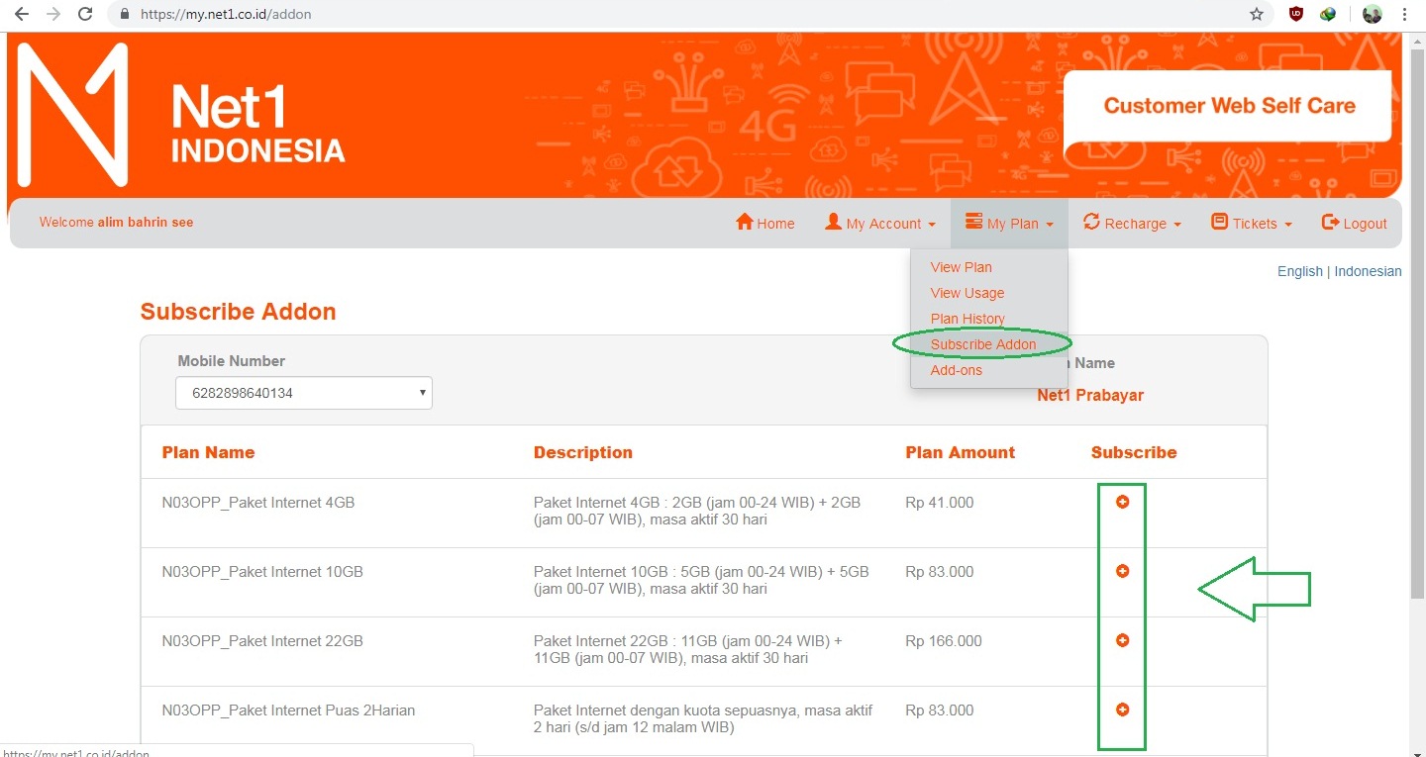This screenshot has width=1426, height=757.
Task: Click the padlock site info icon
Action: tap(125, 15)
